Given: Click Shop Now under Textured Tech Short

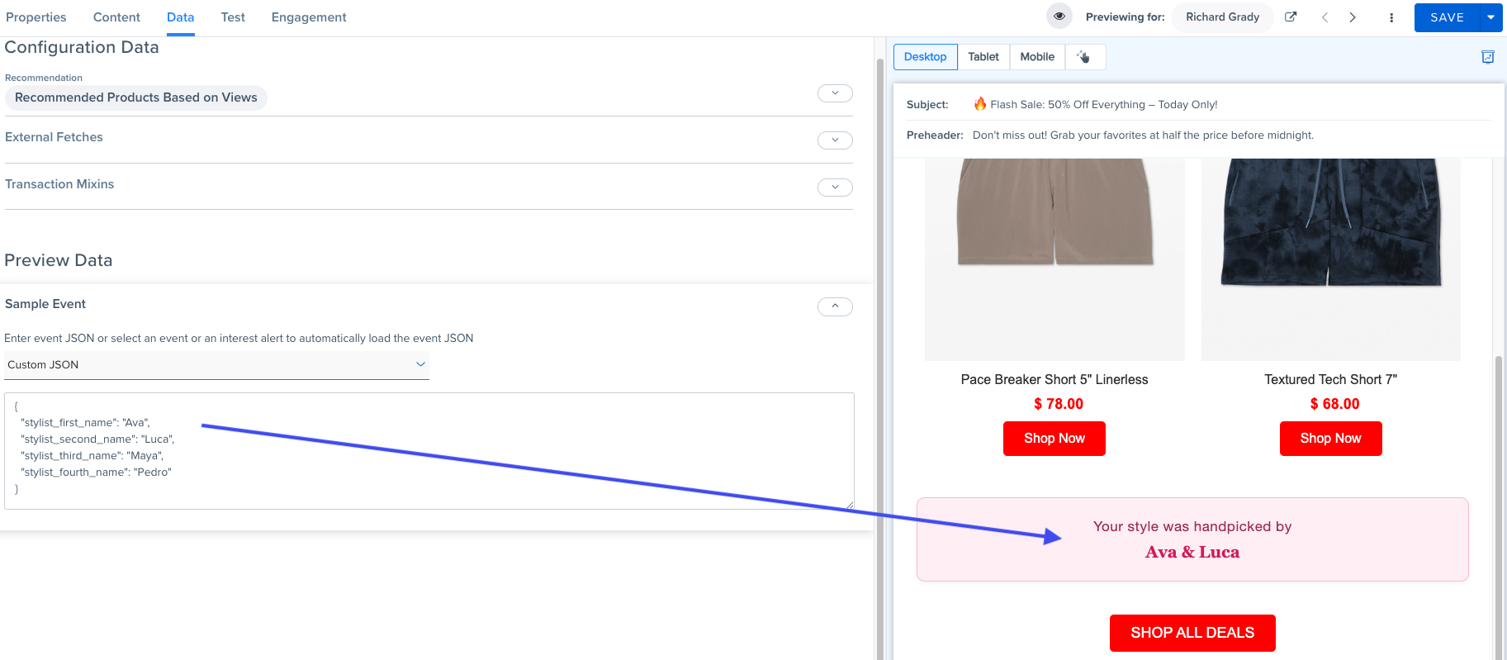Looking at the screenshot, I should click(1331, 439).
